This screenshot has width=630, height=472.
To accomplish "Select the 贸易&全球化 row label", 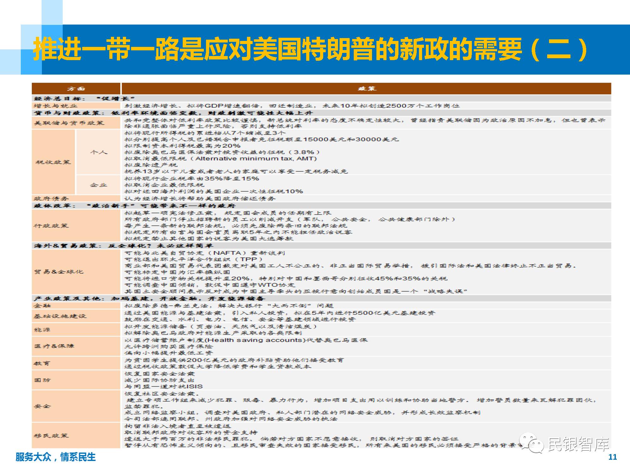I will coord(59,272).
